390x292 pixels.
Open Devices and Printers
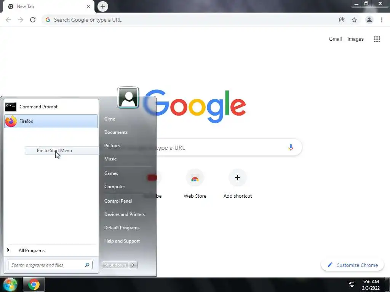coord(125,214)
